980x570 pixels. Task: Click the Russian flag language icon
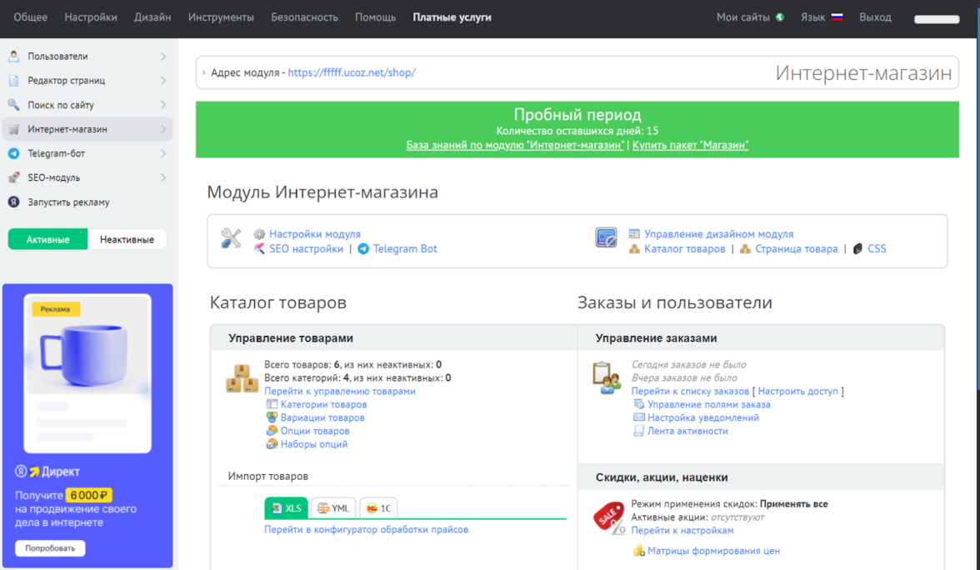point(837,17)
